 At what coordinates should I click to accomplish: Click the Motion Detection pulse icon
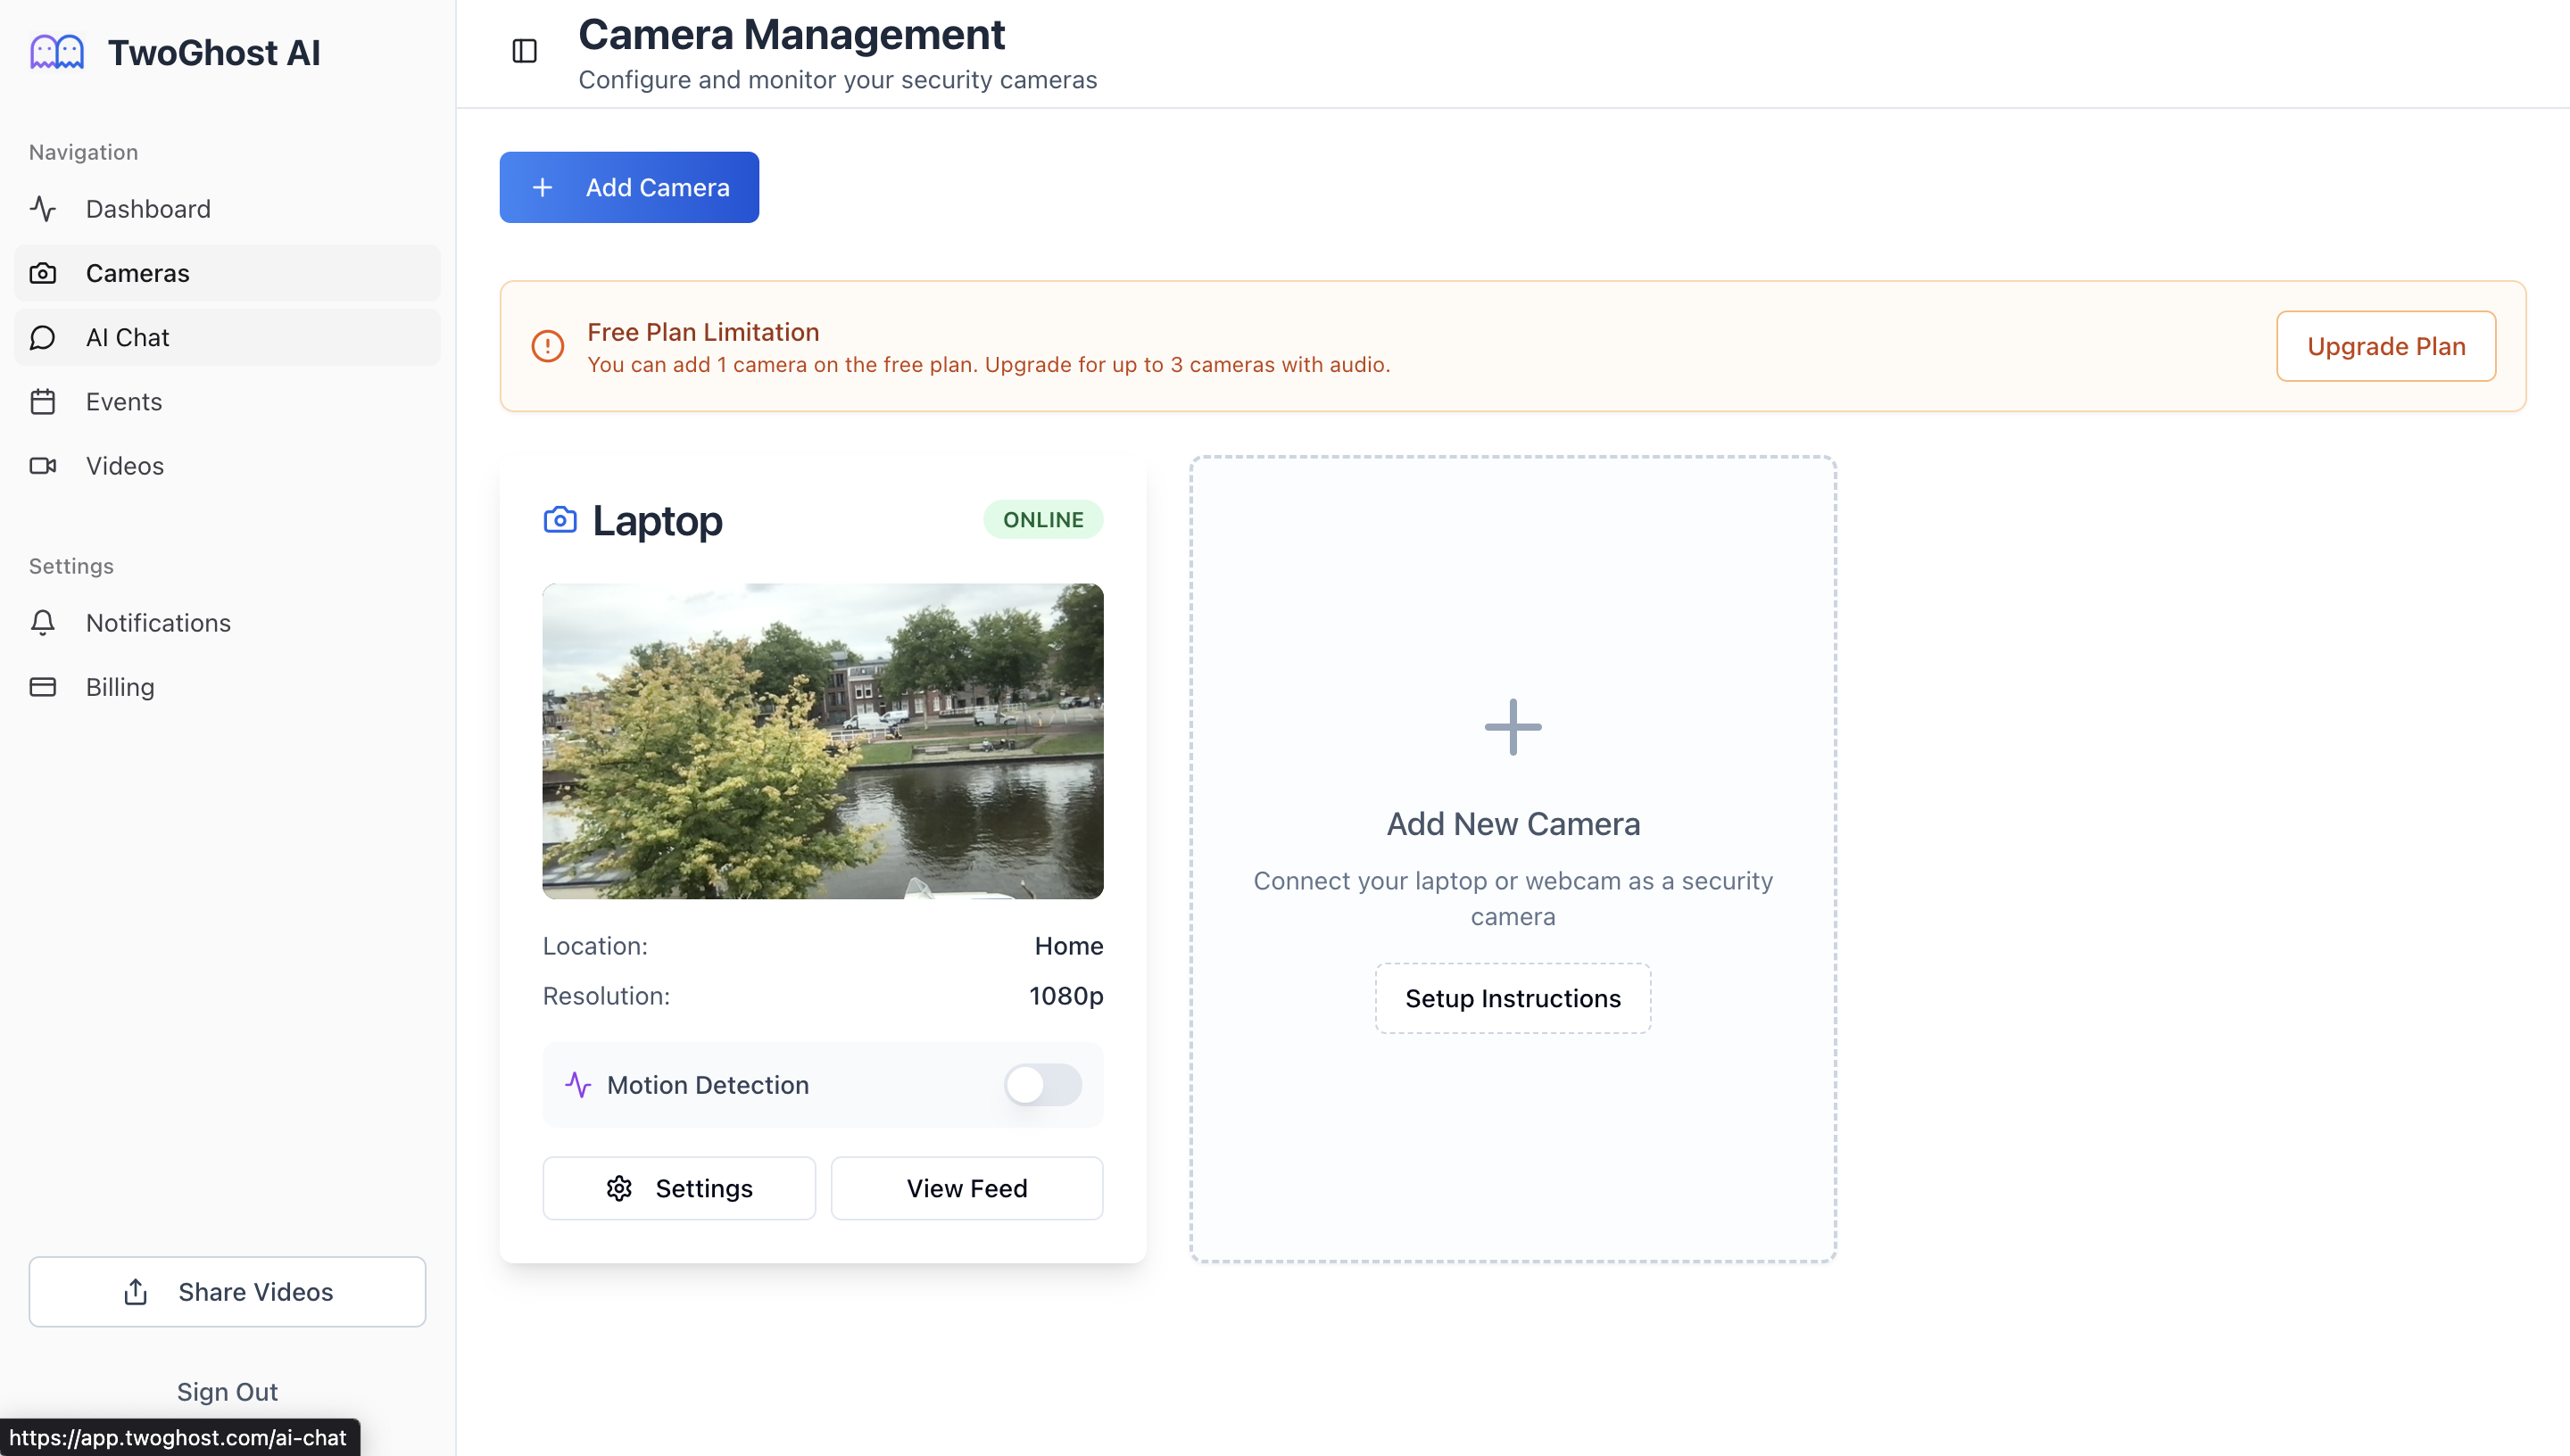579,1085
